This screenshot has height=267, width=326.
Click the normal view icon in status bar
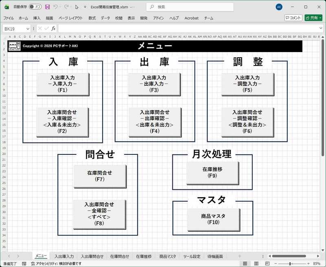245,263
